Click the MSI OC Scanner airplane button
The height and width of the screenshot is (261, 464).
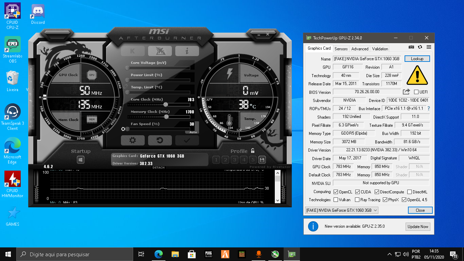(160, 51)
